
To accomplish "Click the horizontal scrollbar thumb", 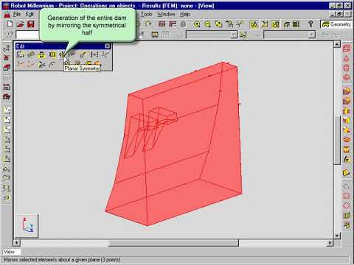I will click(173, 243).
